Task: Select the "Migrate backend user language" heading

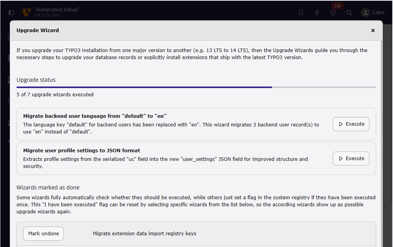Action: (x=95, y=116)
